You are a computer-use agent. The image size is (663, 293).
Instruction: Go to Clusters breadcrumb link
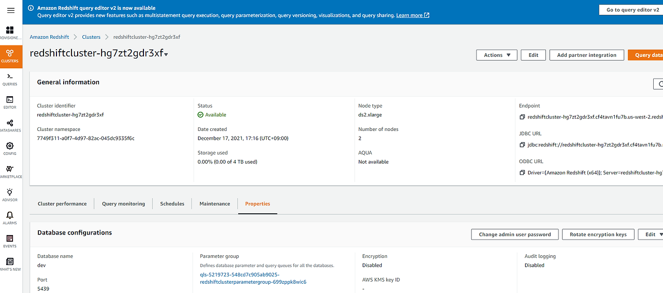click(91, 37)
